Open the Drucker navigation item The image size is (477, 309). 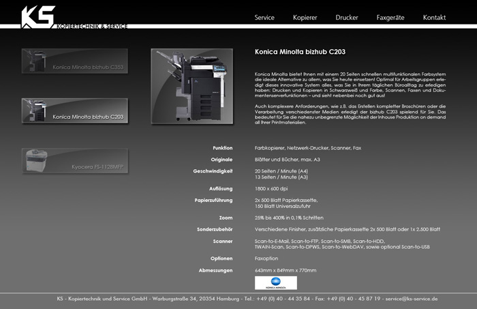tap(346, 18)
